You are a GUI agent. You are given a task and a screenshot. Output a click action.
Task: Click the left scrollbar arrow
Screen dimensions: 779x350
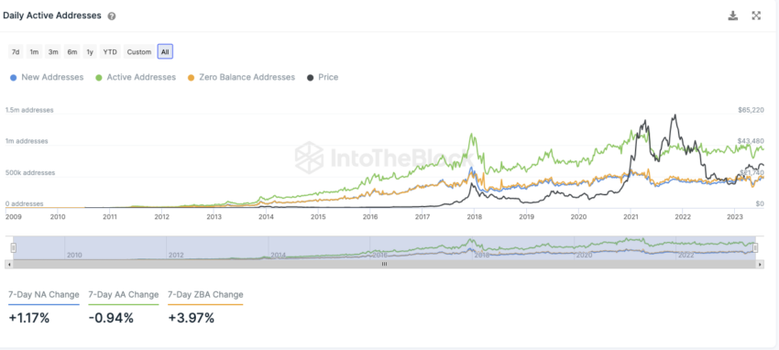tap(7, 265)
